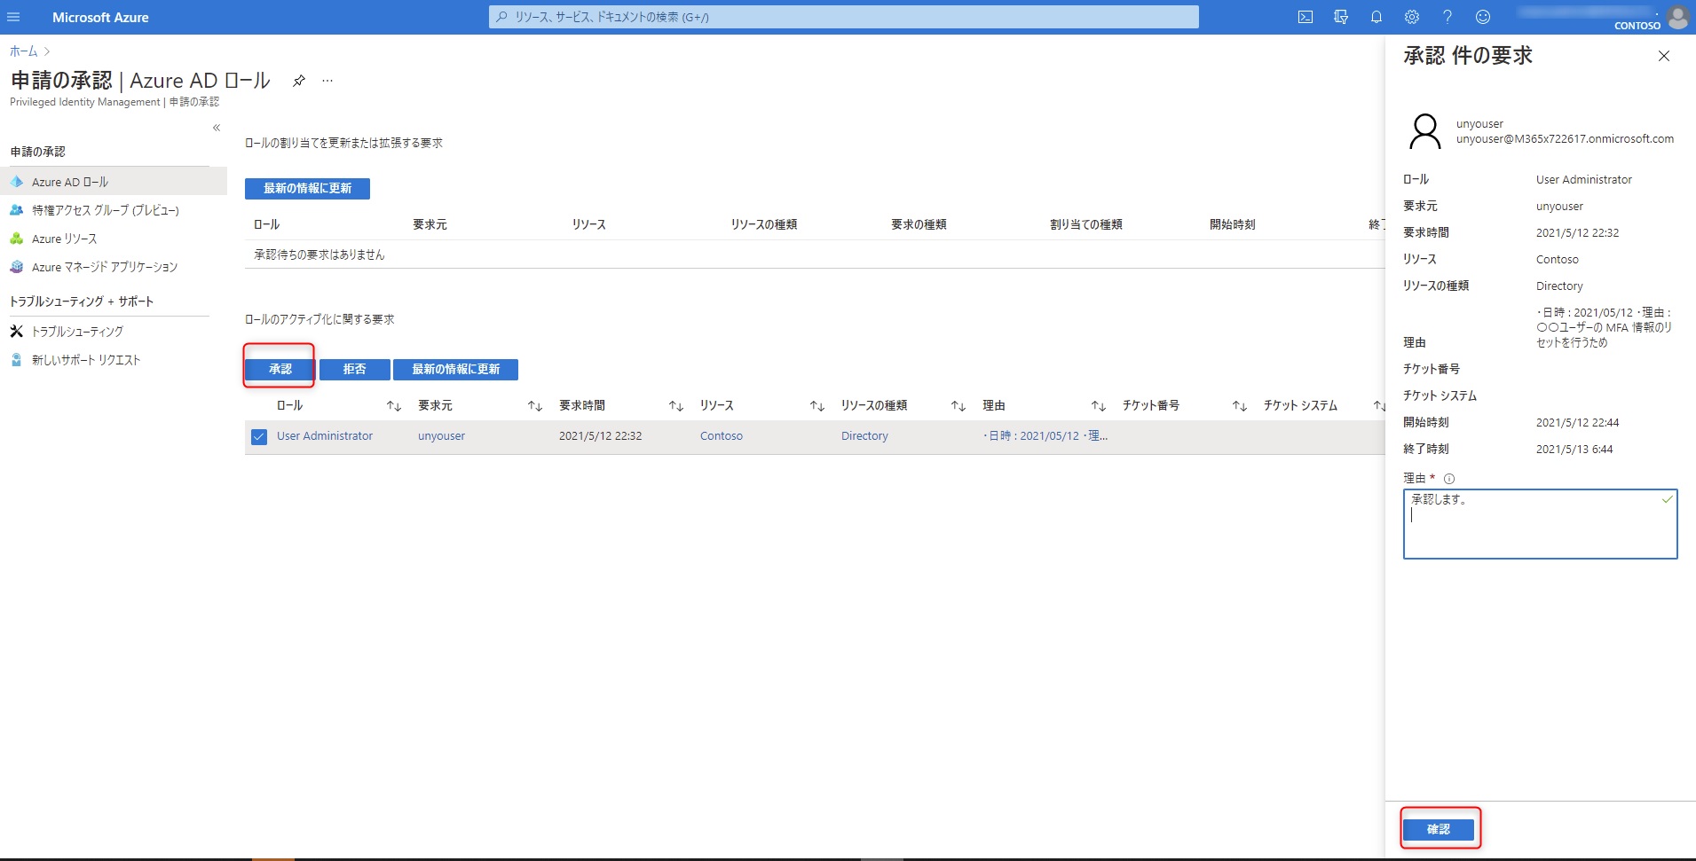
Task: Click the Microsoft Azure logo text
Action: pos(100,17)
